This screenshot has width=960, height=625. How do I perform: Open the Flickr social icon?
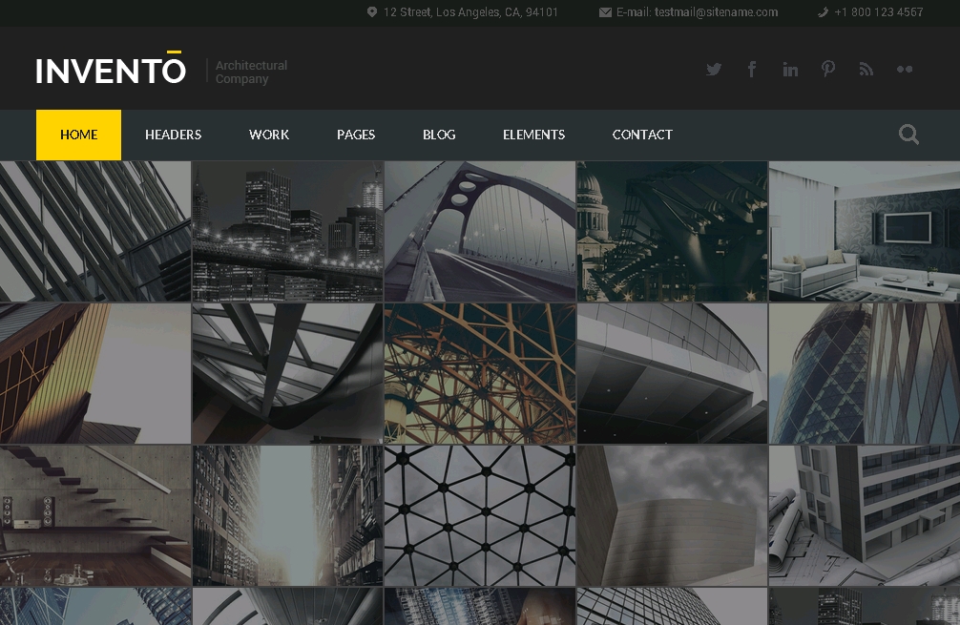tap(904, 69)
